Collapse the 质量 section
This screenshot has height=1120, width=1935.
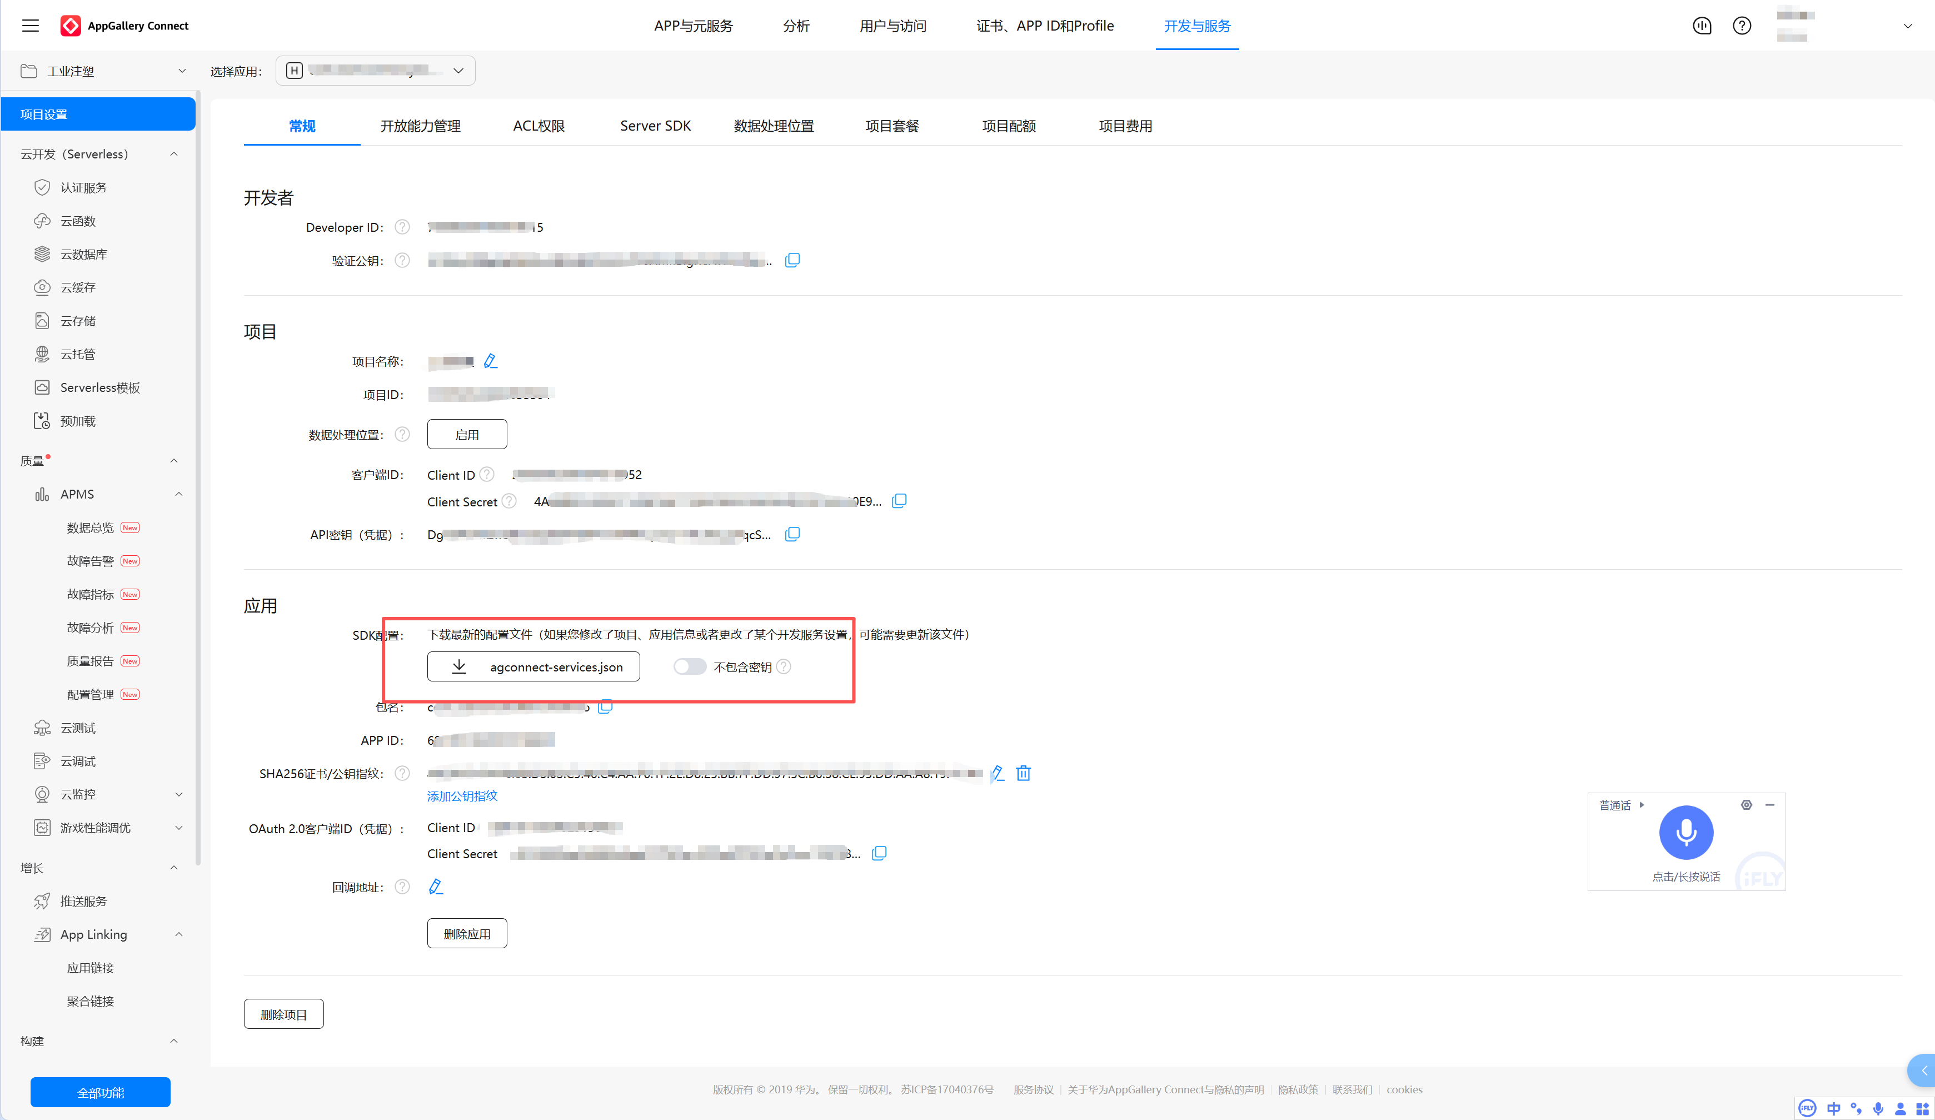[x=173, y=460]
